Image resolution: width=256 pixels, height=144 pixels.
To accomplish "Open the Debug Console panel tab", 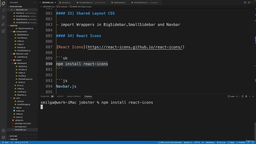I will click(74, 96).
